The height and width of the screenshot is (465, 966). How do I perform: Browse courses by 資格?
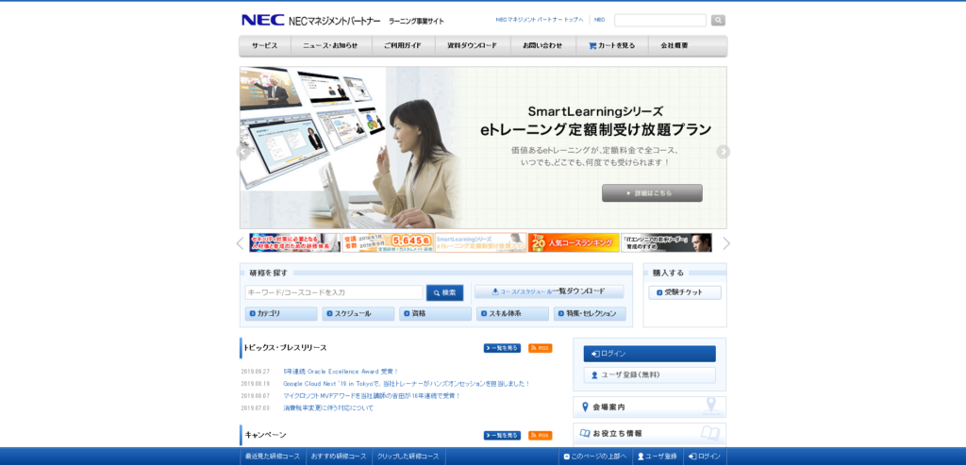[436, 313]
